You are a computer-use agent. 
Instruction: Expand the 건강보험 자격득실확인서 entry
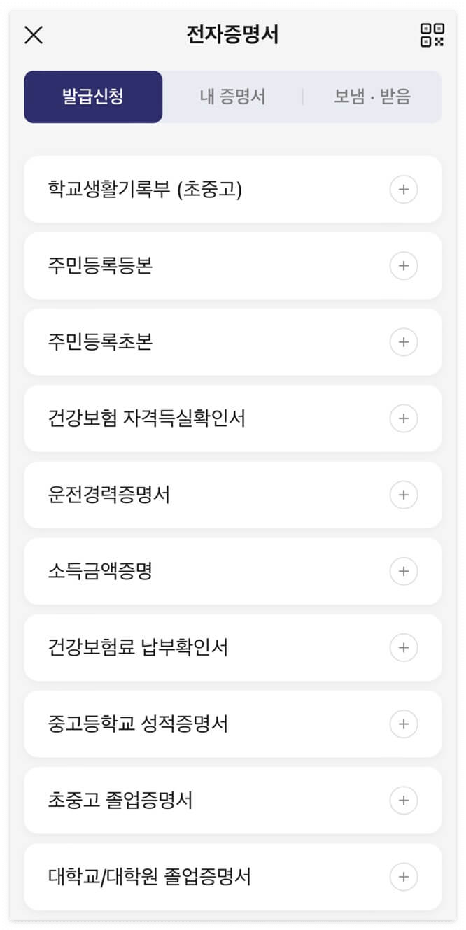point(404,418)
